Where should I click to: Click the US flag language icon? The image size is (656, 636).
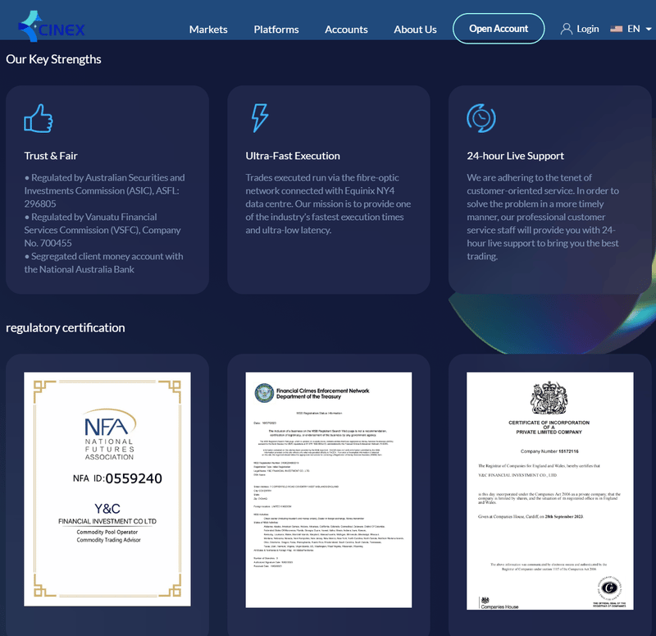[x=616, y=29]
